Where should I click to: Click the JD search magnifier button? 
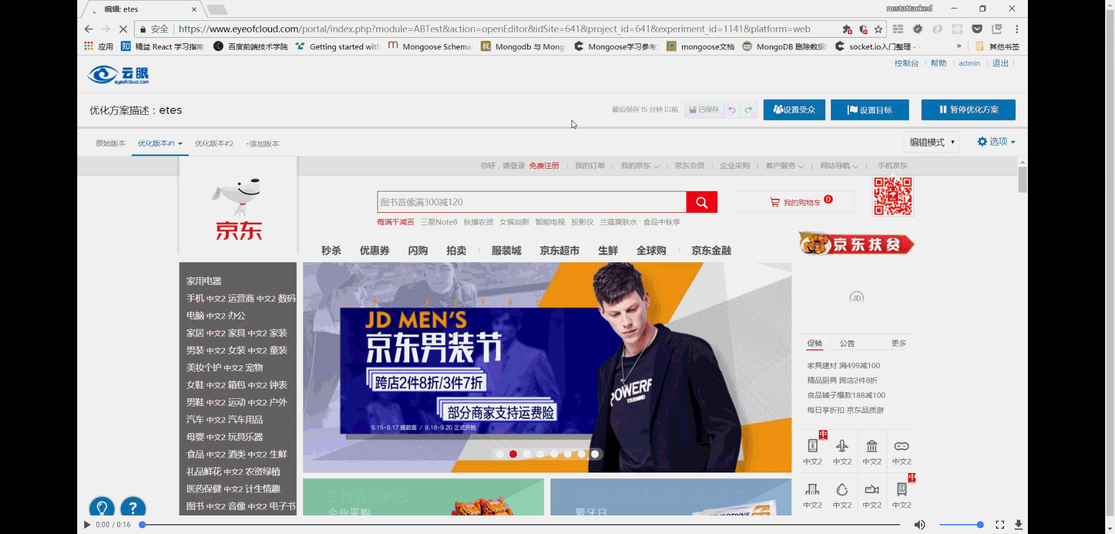click(702, 202)
